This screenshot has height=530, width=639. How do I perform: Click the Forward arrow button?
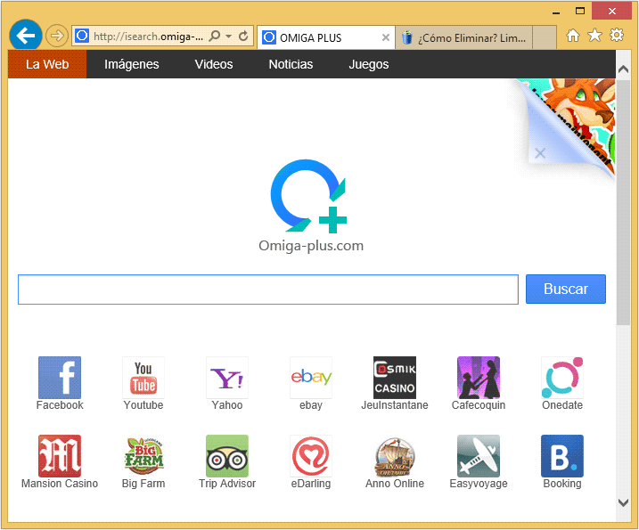pos(57,36)
